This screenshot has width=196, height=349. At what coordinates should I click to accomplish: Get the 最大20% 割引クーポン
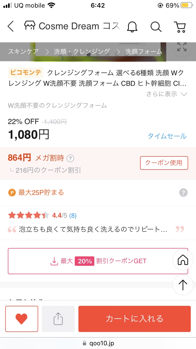click(98, 261)
